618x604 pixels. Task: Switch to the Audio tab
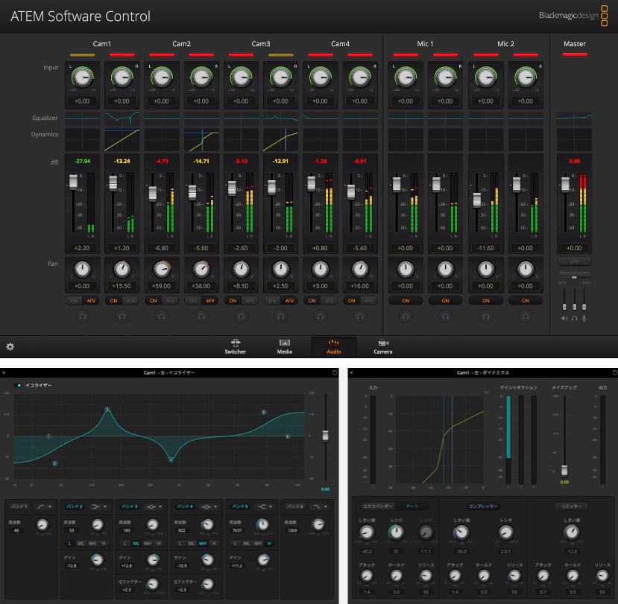(334, 346)
